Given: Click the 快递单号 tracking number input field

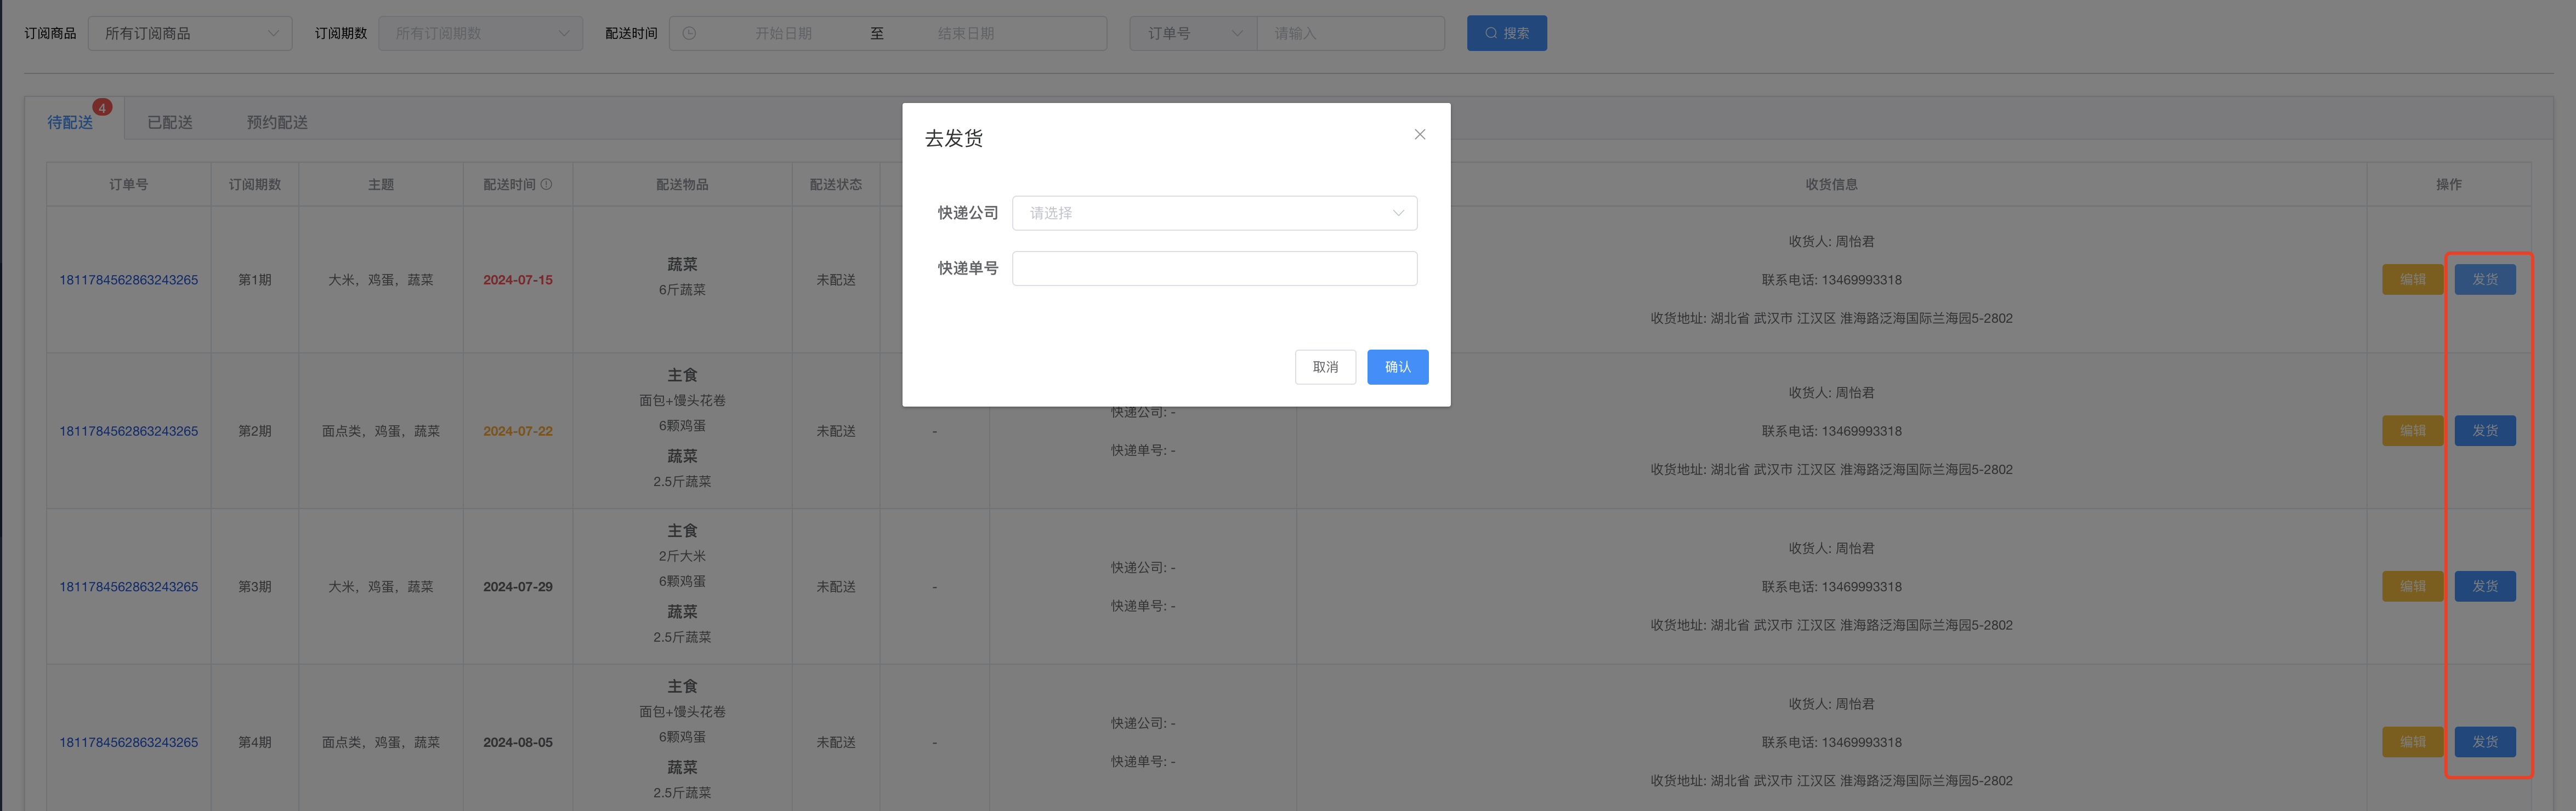Looking at the screenshot, I should 1214,267.
